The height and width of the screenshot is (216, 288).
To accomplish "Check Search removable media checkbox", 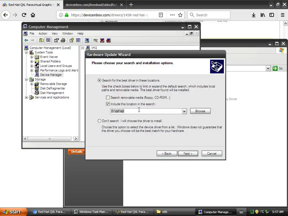I will click(108, 97).
